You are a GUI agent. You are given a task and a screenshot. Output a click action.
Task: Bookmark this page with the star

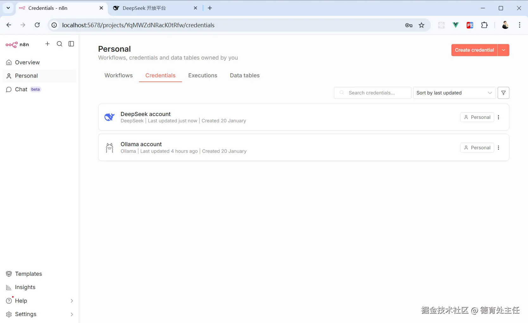[422, 25]
